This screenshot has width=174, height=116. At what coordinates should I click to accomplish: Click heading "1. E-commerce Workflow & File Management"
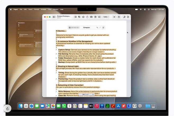pyautogui.click(x=74, y=41)
